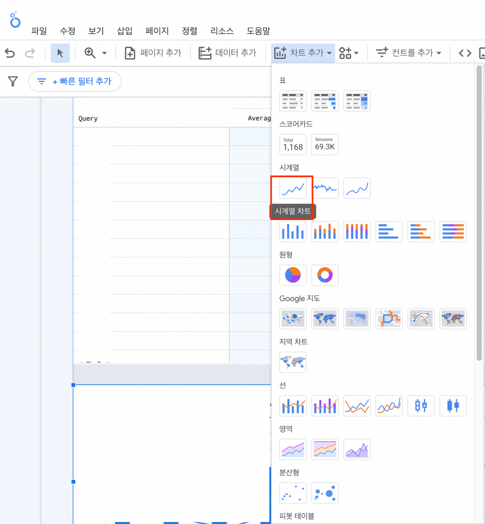Insert a table with heatmap chart
Image resolution: width=485 pixels, height=524 pixels.
pos(357,101)
